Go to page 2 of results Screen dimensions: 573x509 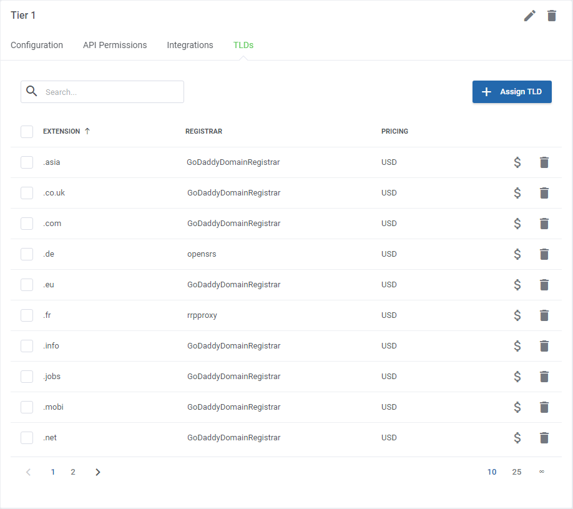[x=73, y=472]
